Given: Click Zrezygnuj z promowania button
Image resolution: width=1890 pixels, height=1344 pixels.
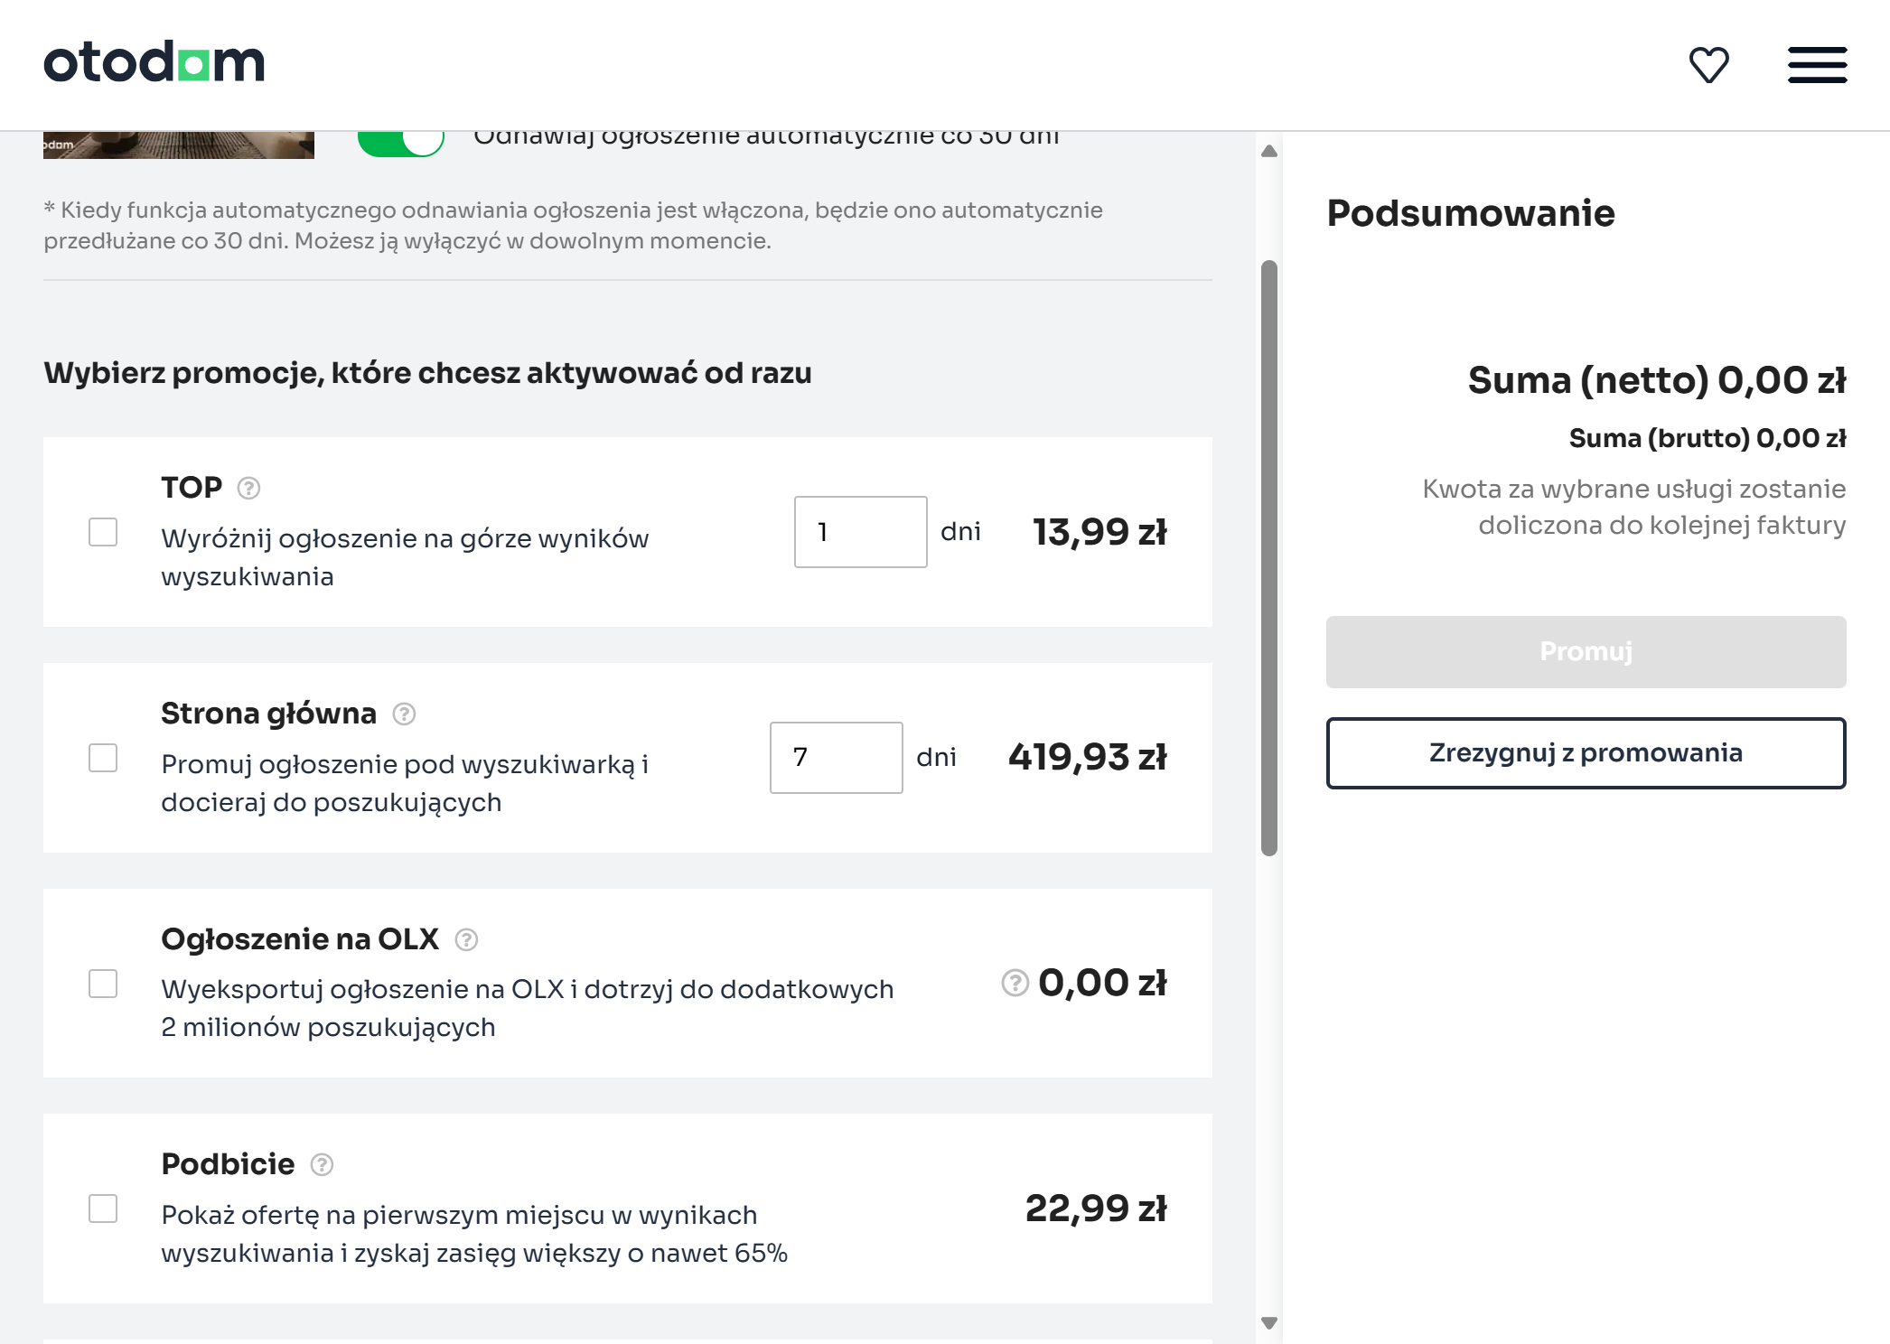Looking at the screenshot, I should [x=1586, y=753].
